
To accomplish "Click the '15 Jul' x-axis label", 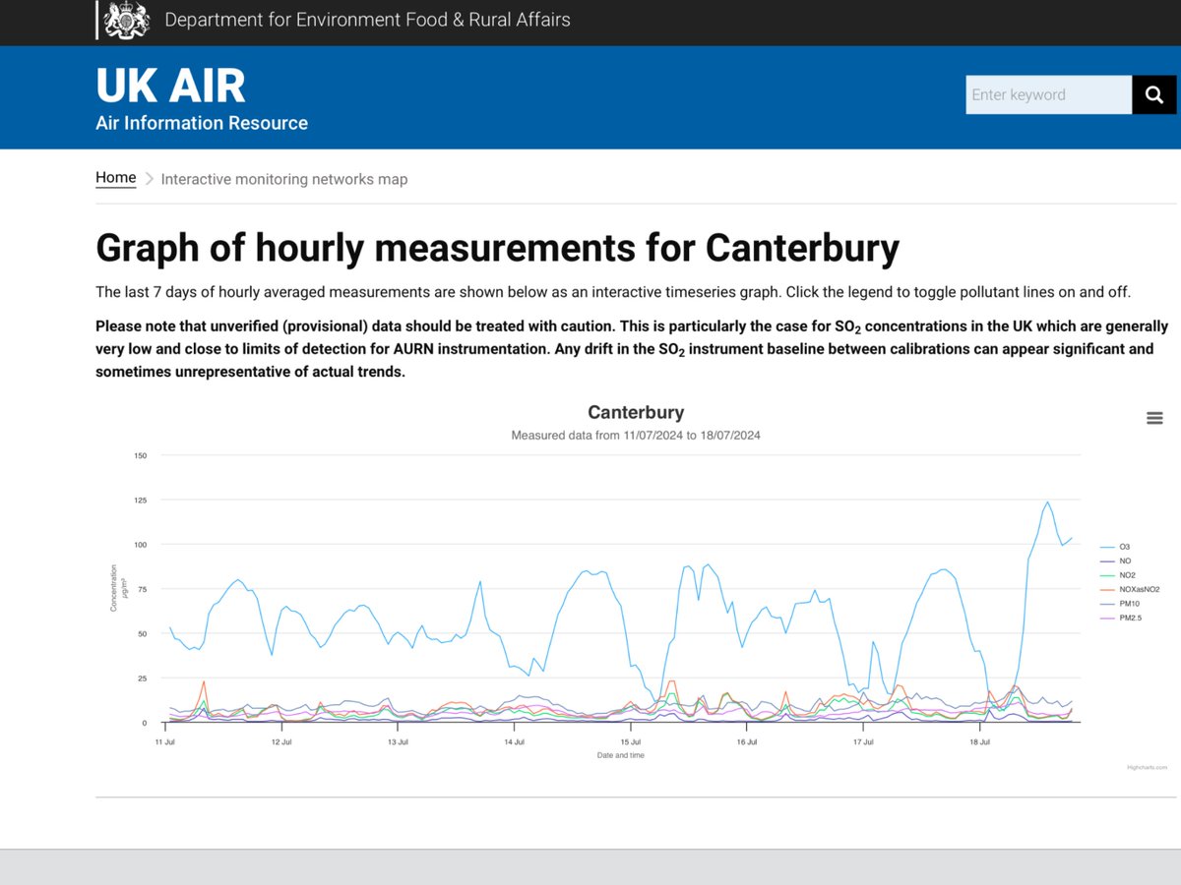I will 631,741.
